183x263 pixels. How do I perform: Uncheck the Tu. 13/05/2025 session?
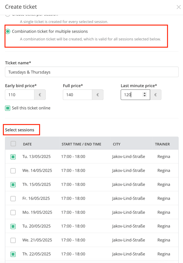pyautogui.click(x=13, y=157)
